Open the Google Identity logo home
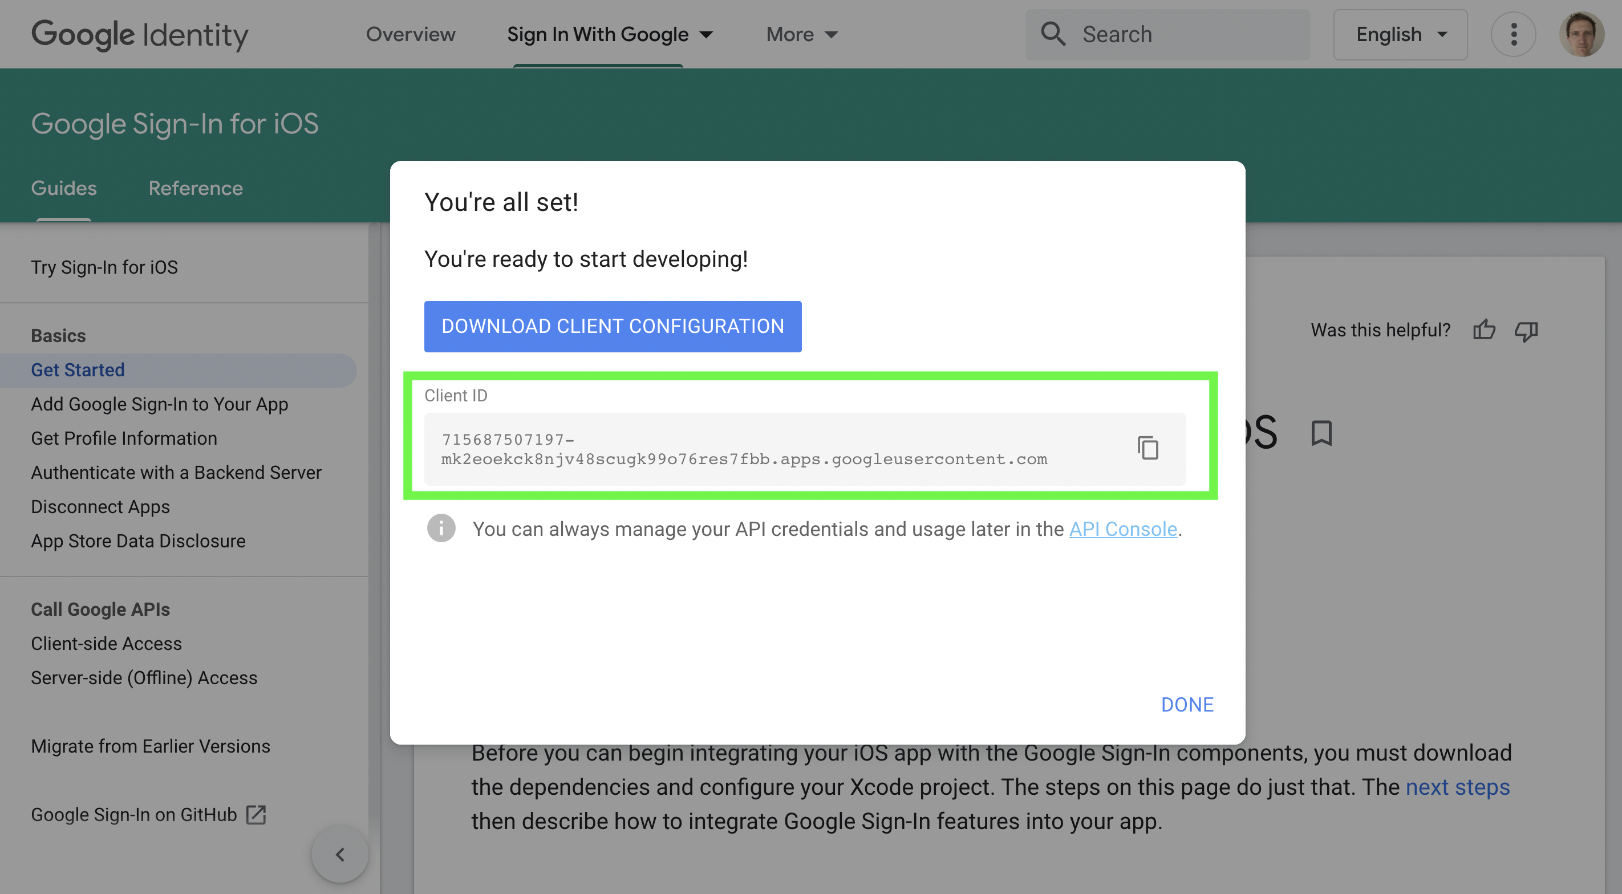Viewport: 1622px width, 894px height. [x=140, y=35]
